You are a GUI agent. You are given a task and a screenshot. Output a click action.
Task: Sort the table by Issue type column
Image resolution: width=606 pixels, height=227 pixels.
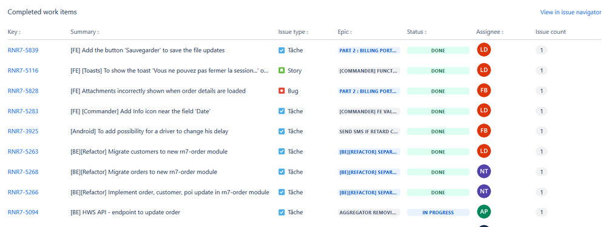point(294,32)
